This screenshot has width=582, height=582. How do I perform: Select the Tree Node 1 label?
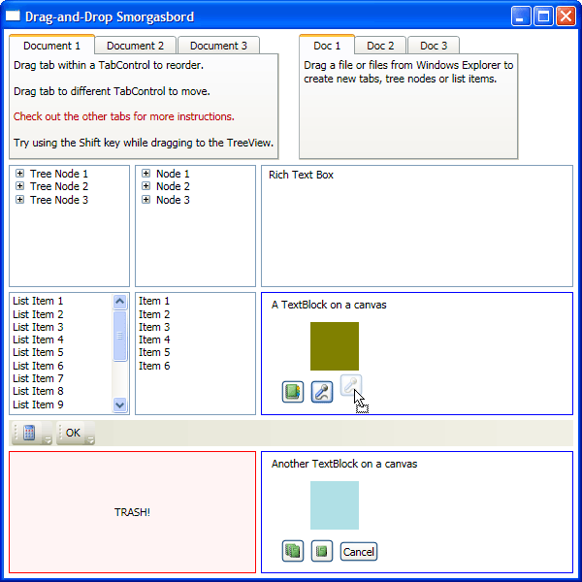click(x=59, y=174)
